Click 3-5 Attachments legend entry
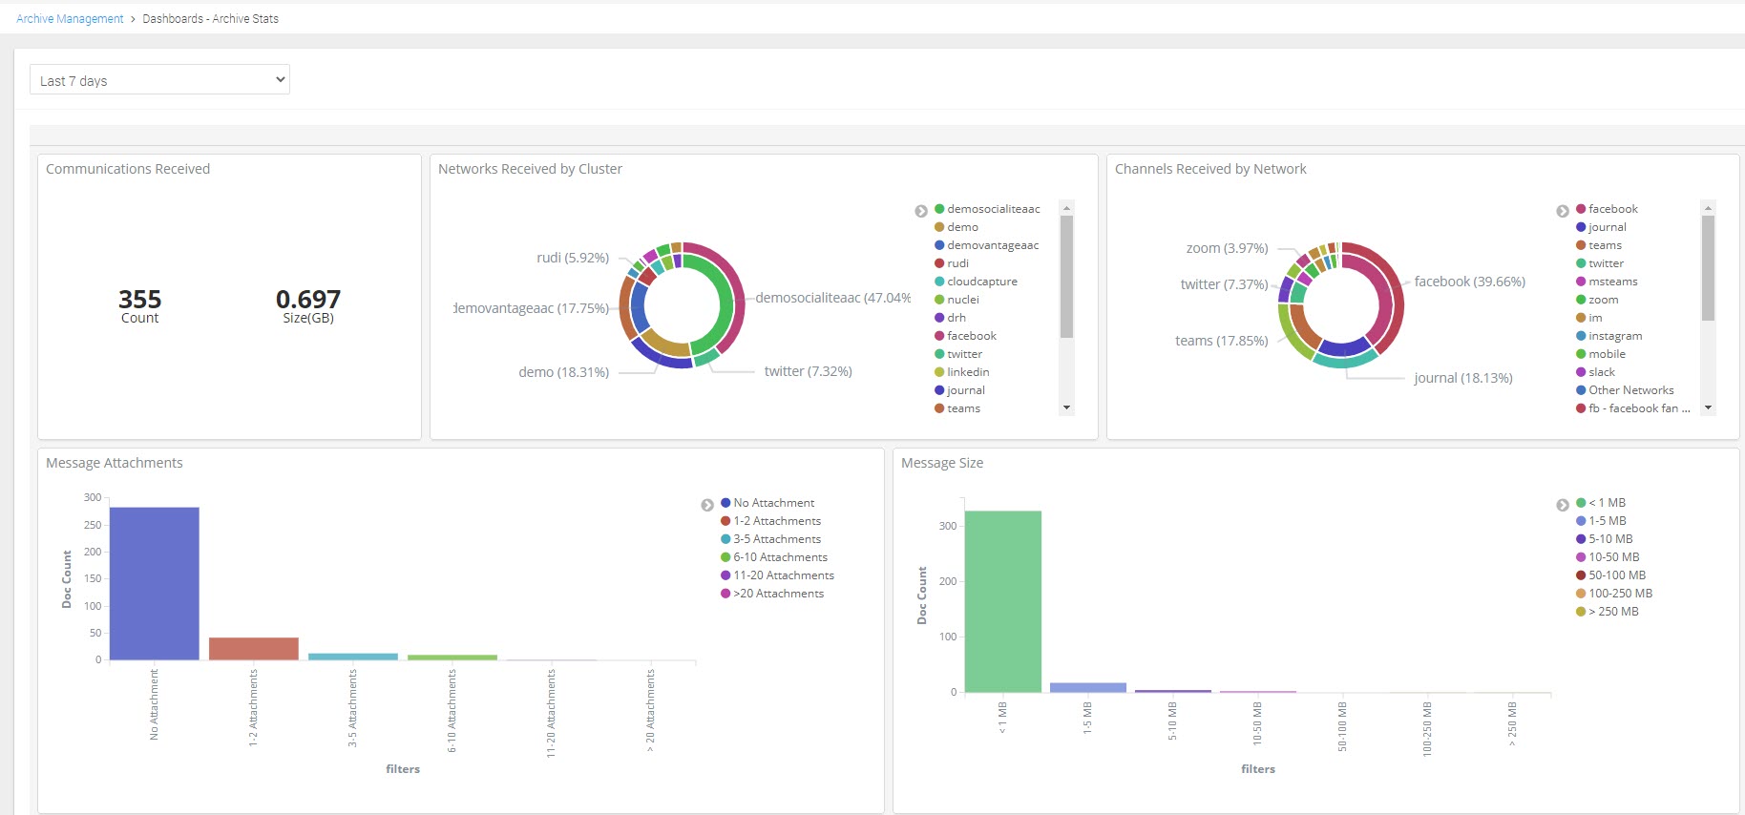Viewport: 1745px width, 815px height. (x=770, y=539)
